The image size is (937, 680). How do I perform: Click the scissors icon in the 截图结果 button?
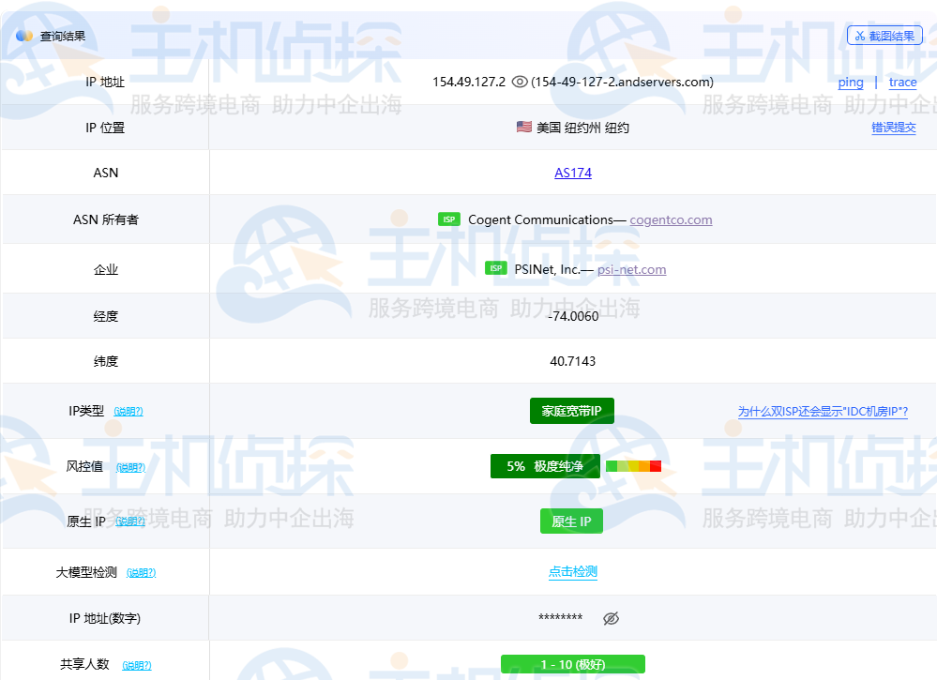[x=861, y=35]
